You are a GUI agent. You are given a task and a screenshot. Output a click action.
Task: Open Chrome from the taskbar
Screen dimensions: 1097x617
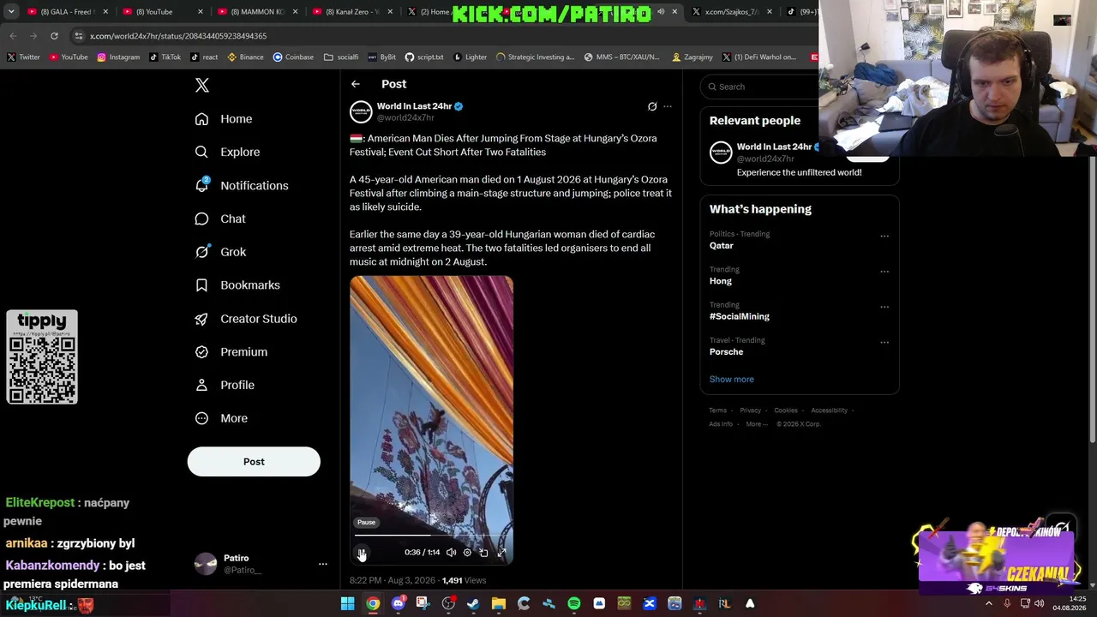[373, 604]
